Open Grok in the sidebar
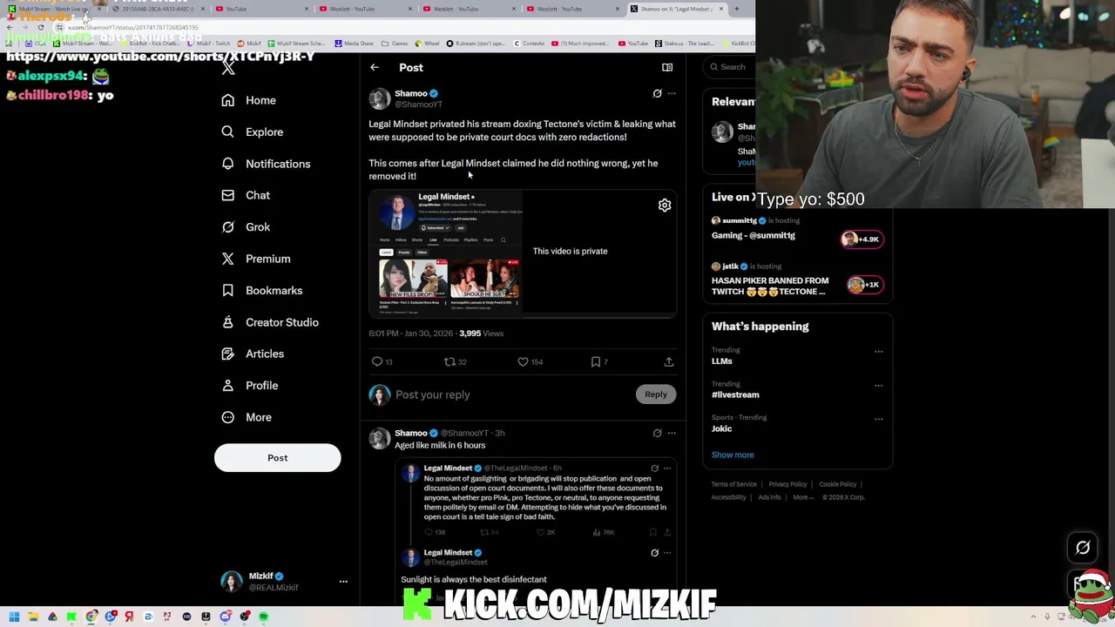 (246, 227)
